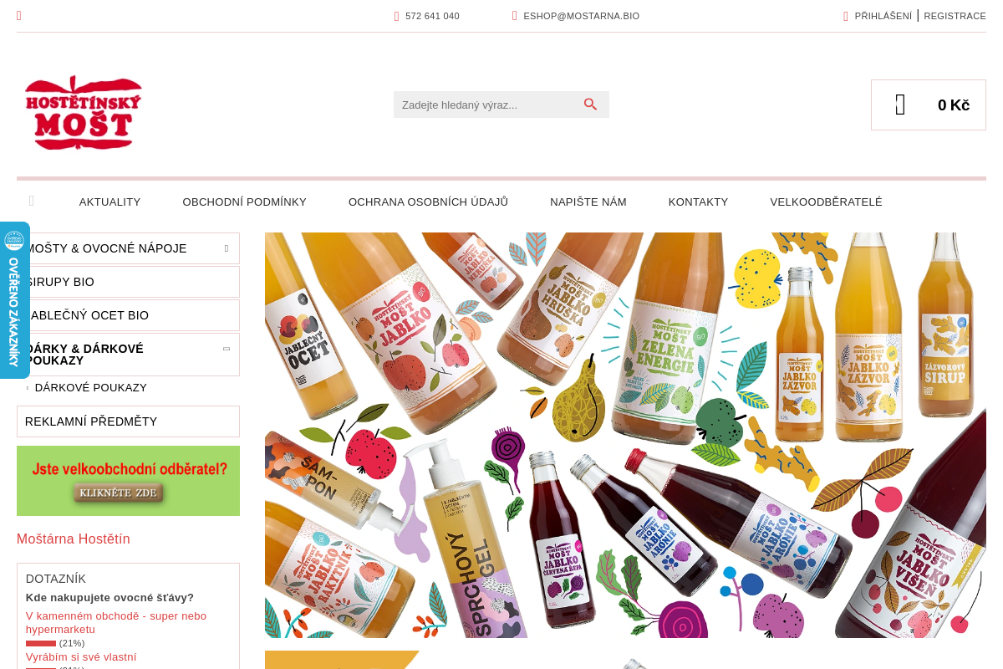Focus the search input field

click(487, 105)
